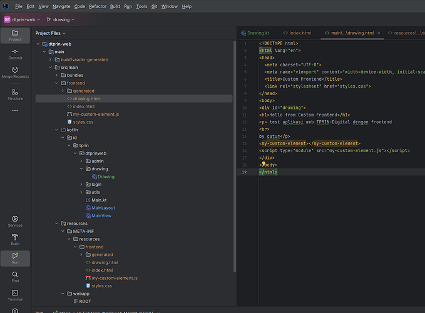Screen dimensions: 425x313
Task: Open the Find tool window
Action: tap(14, 277)
